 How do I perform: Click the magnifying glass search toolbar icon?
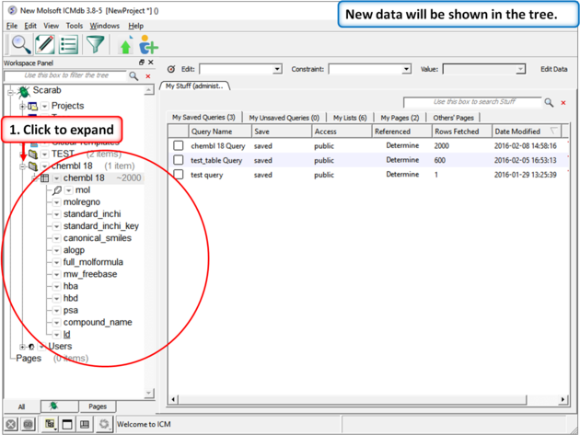coord(19,44)
